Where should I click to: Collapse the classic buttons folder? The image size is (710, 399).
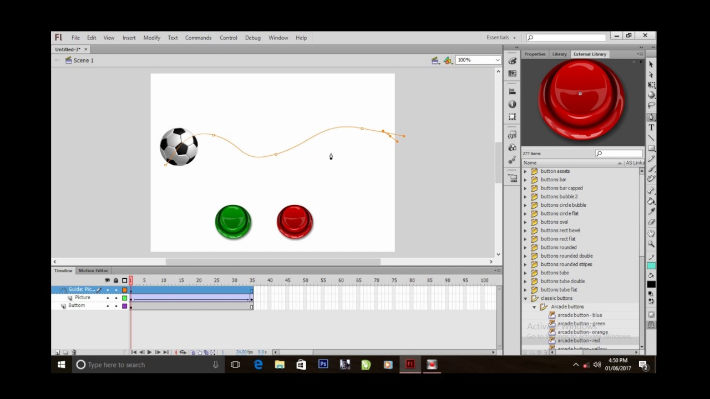tap(525, 298)
